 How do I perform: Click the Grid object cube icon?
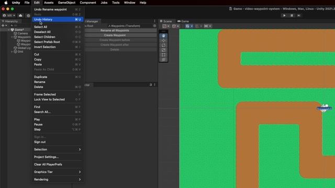[15, 52]
